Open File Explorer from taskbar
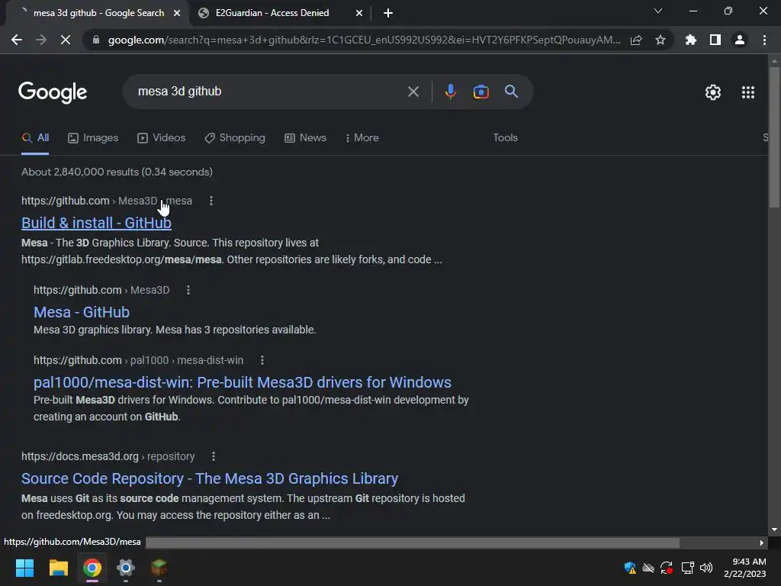This screenshot has height=586, width=781. tap(58, 568)
